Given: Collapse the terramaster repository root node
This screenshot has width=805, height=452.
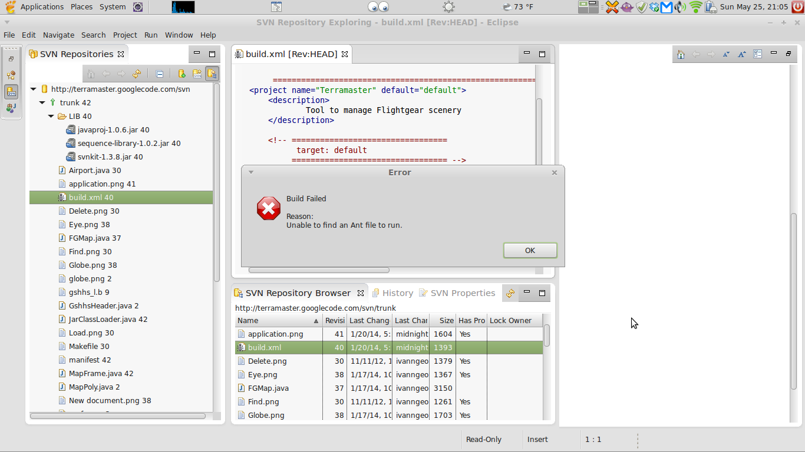Looking at the screenshot, I should [34, 89].
